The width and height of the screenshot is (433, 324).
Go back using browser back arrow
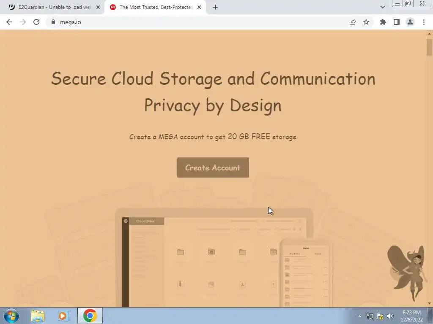(9, 22)
